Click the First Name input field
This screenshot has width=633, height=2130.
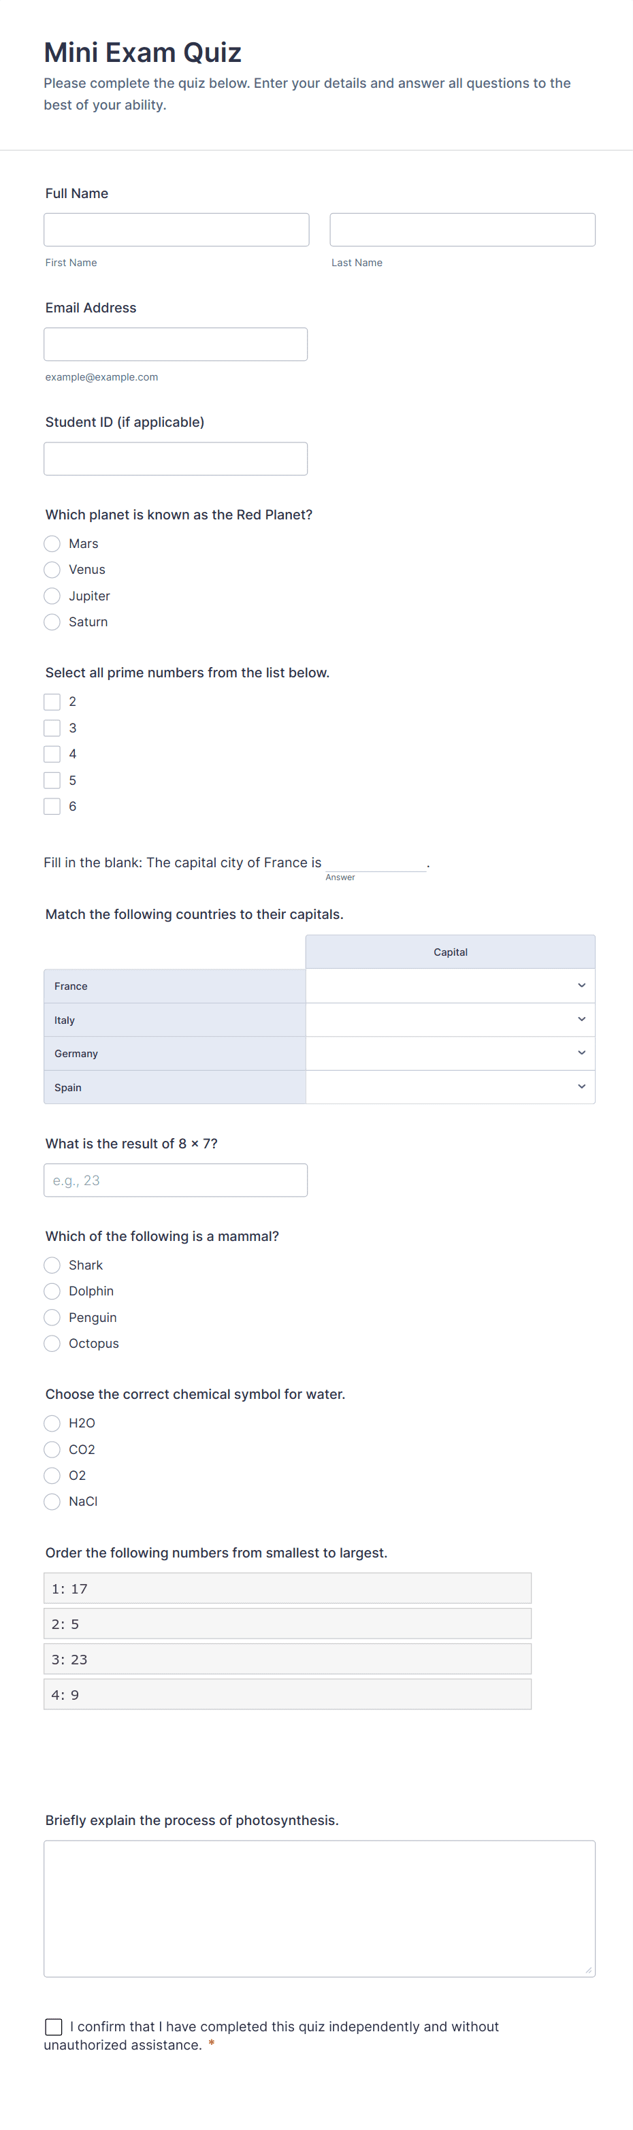coord(176,230)
